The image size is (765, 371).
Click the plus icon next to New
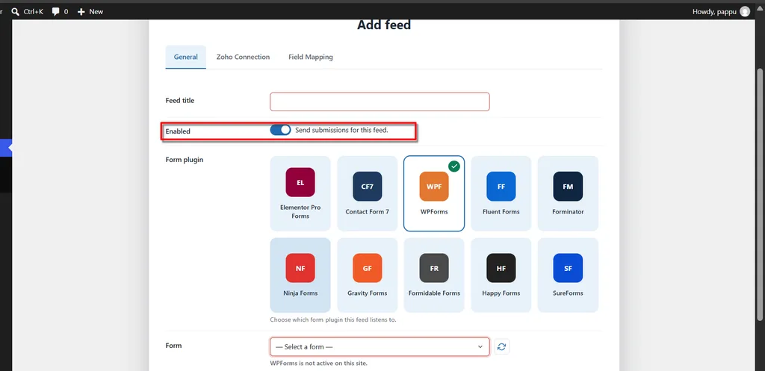(81, 11)
